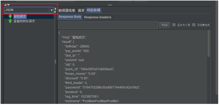This screenshot has height=105, width=219.
Task: Click the "reg_time": 1523857661 line
Action: point(82,97)
